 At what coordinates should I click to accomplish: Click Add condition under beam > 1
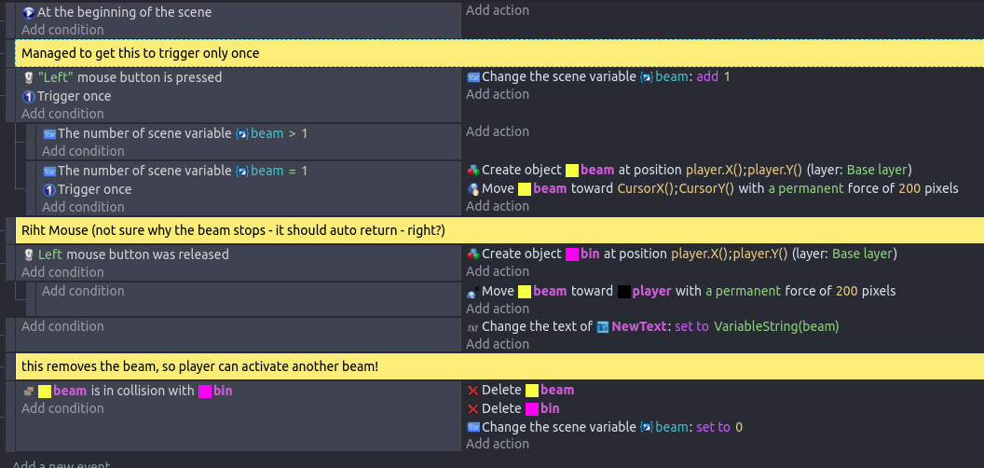pyautogui.click(x=83, y=151)
